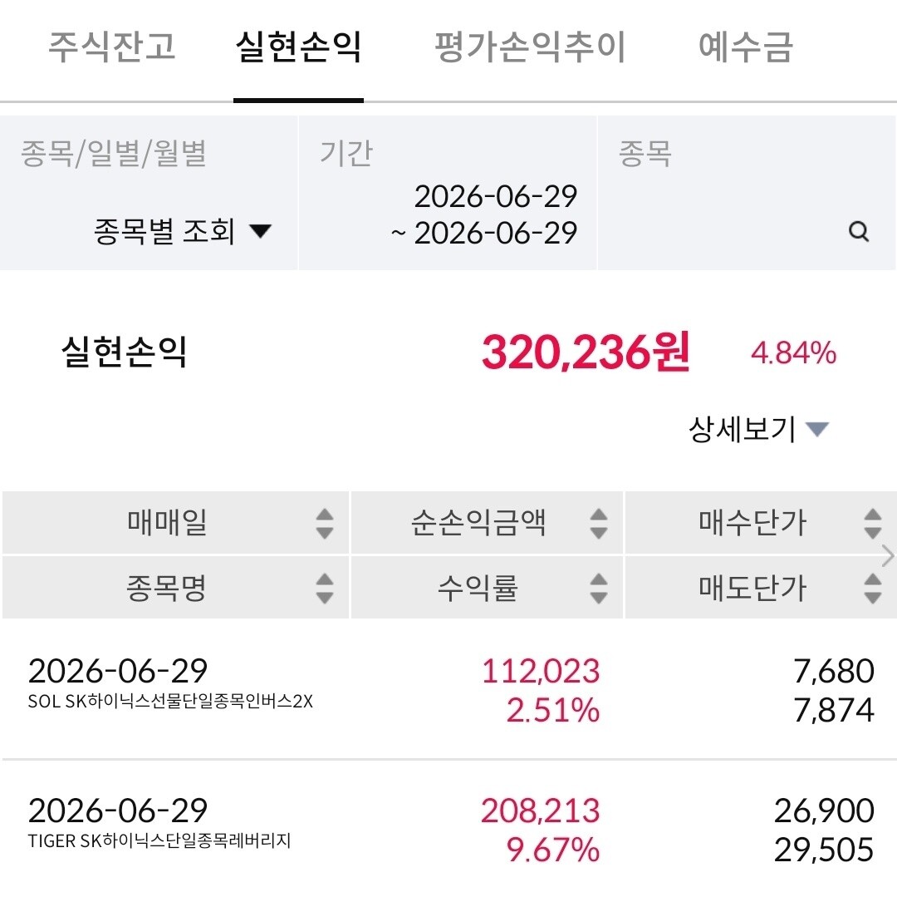Image resolution: width=897 pixels, height=897 pixels.
Task: Switch to 평가손익추이 tab
Action: [530, 47]
